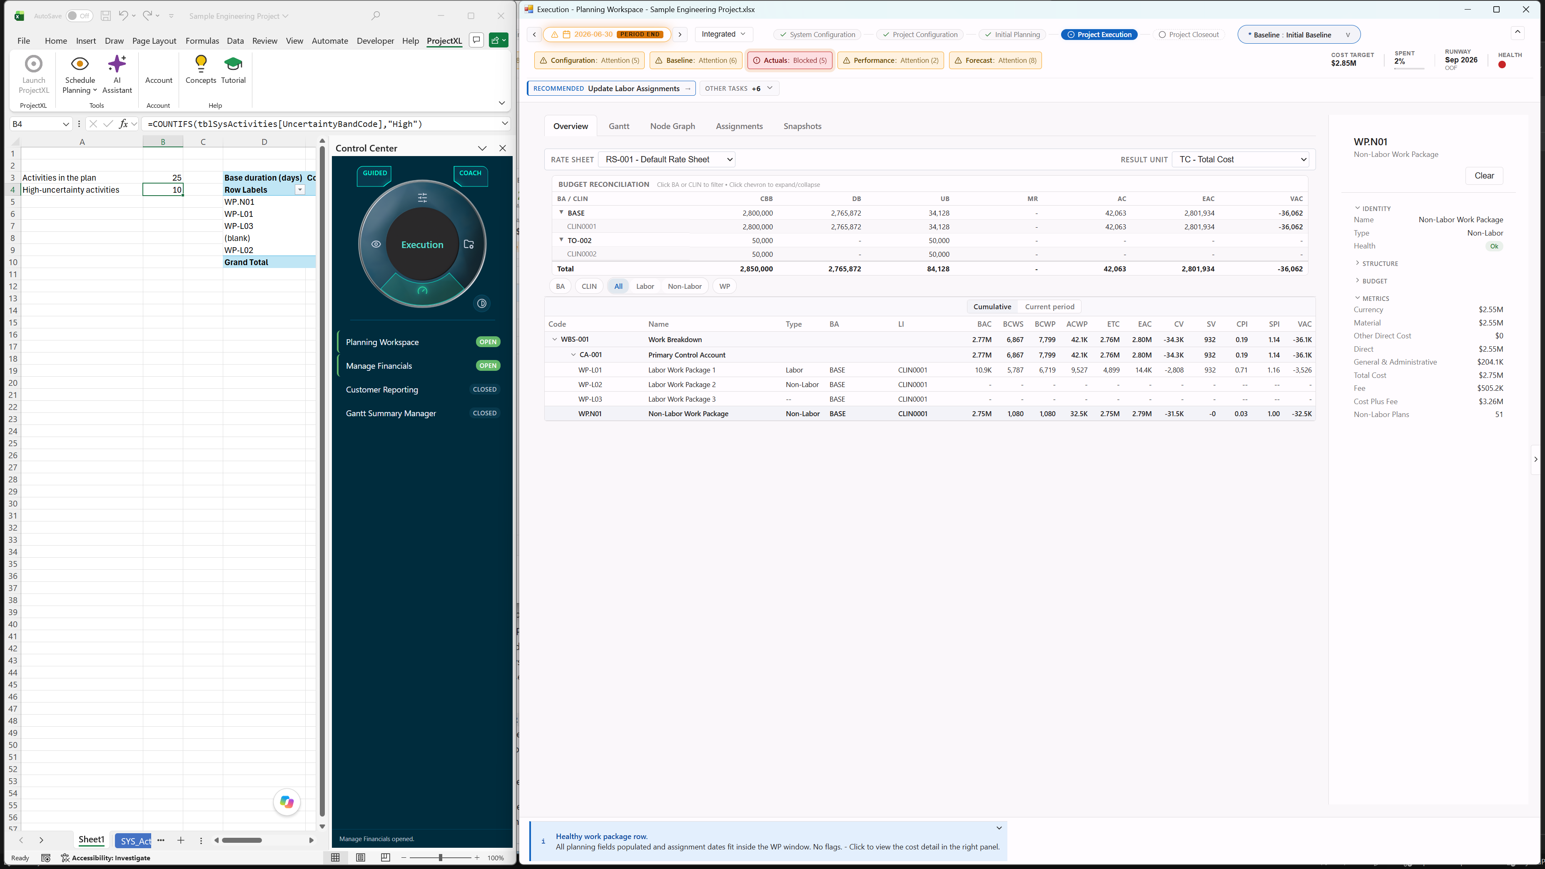
Task: Click the Excel horizontal scrollbar thumb
Action: point(242,840)
